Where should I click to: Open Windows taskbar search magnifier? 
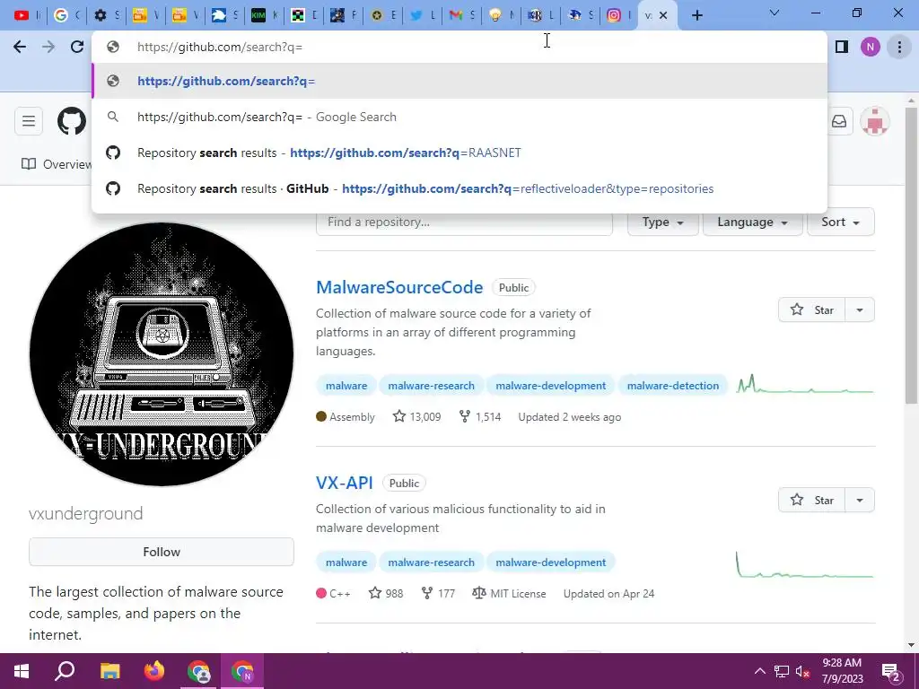(65, 671)
